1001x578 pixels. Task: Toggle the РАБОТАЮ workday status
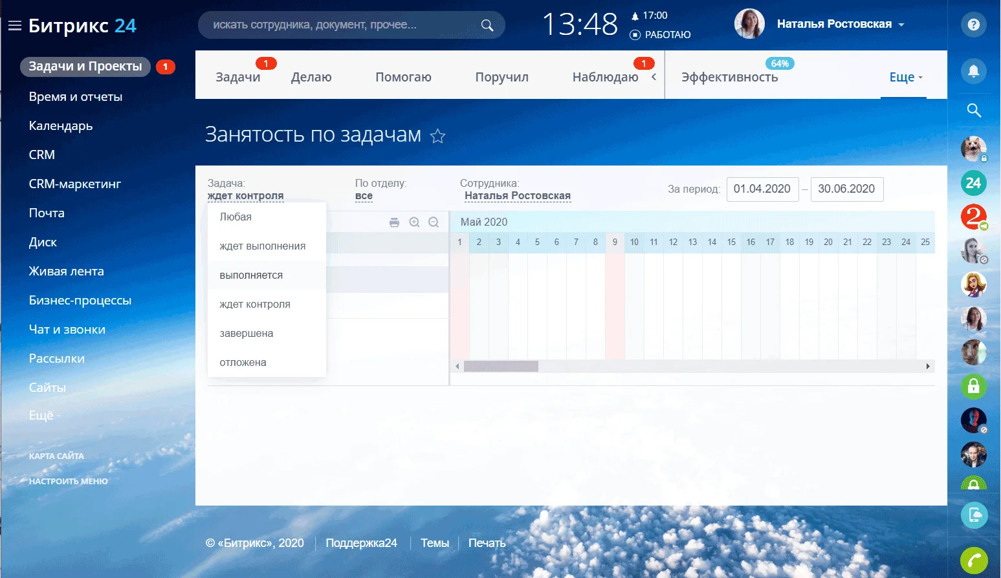pos(661,35)
